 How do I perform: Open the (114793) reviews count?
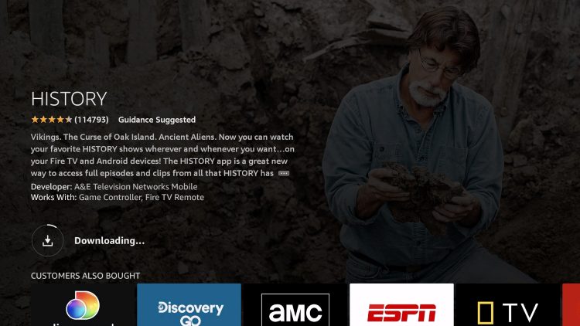[x=91, y=120]
